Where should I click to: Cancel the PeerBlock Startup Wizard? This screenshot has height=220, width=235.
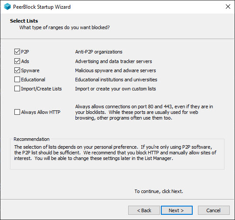[x=214, y=210]
